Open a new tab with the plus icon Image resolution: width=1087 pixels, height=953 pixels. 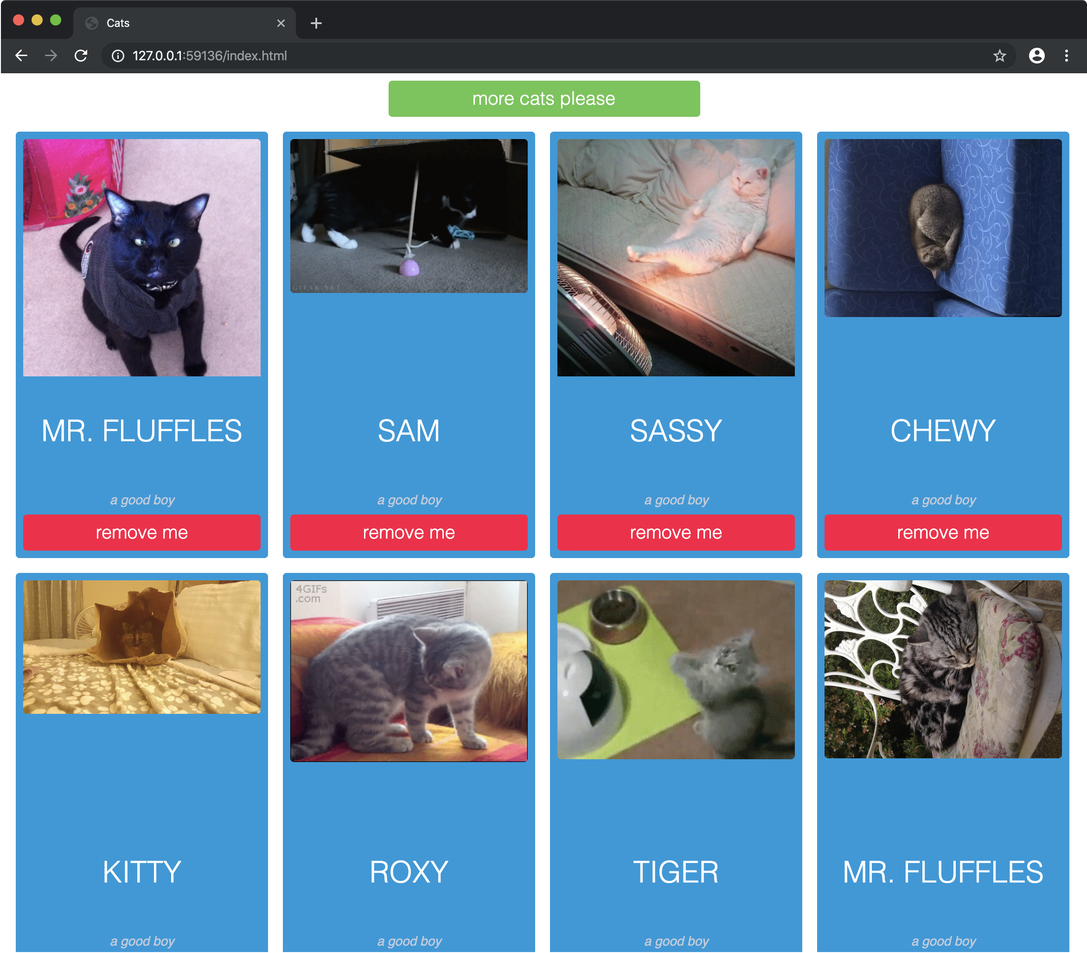tap(316, 23)
